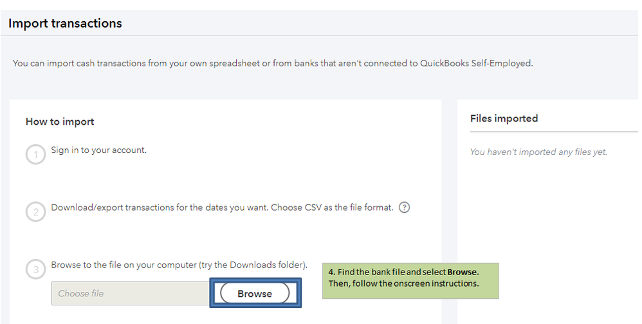Image resolution: width=642 pixels, height=324 pixels.
Task: Click the green step 4 instruction callout
Action: (410, 279)
